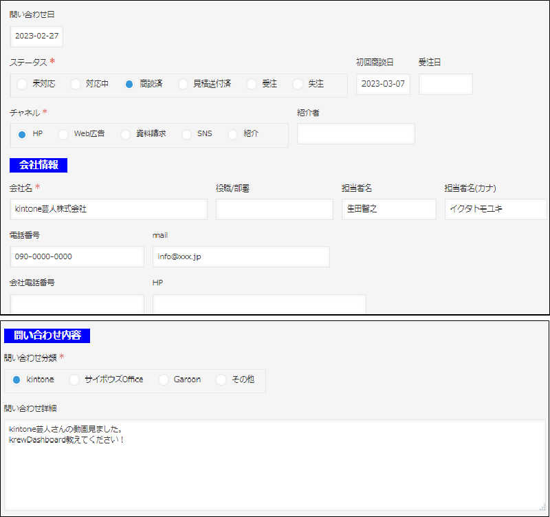Select HP channel radio button
The image size is (550, 517).
(x=22, y=134)
